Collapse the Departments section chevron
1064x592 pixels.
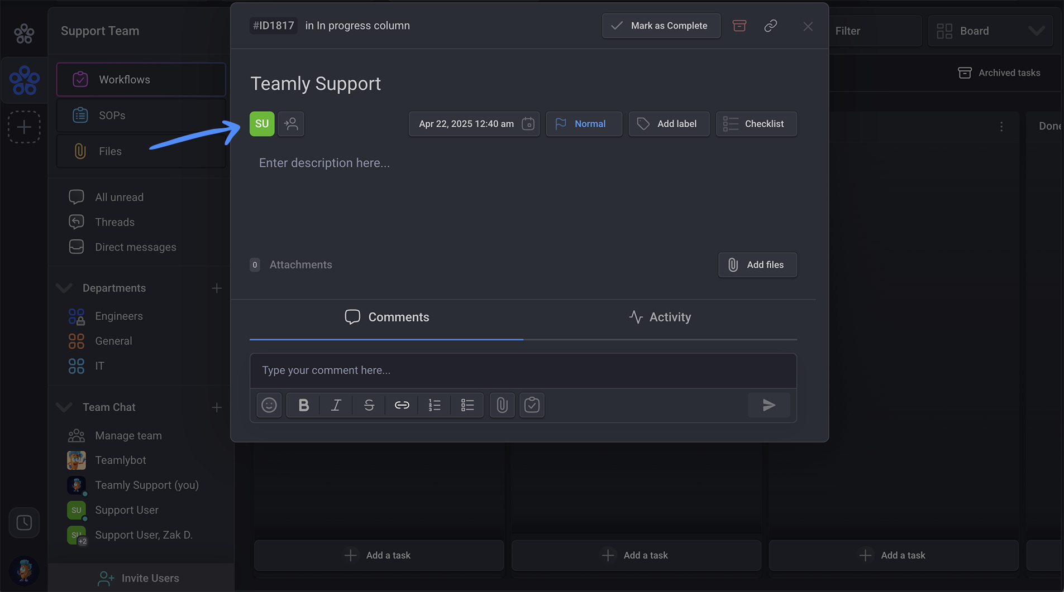(64, 288)
